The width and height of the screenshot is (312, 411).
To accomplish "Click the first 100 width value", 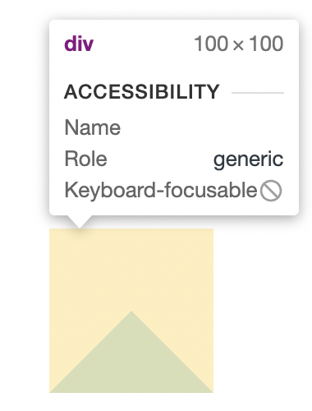I will (x=211, y=44).
